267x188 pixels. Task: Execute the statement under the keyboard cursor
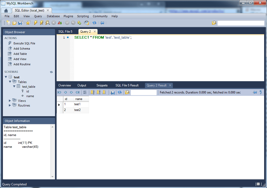[x=42, y=23]
